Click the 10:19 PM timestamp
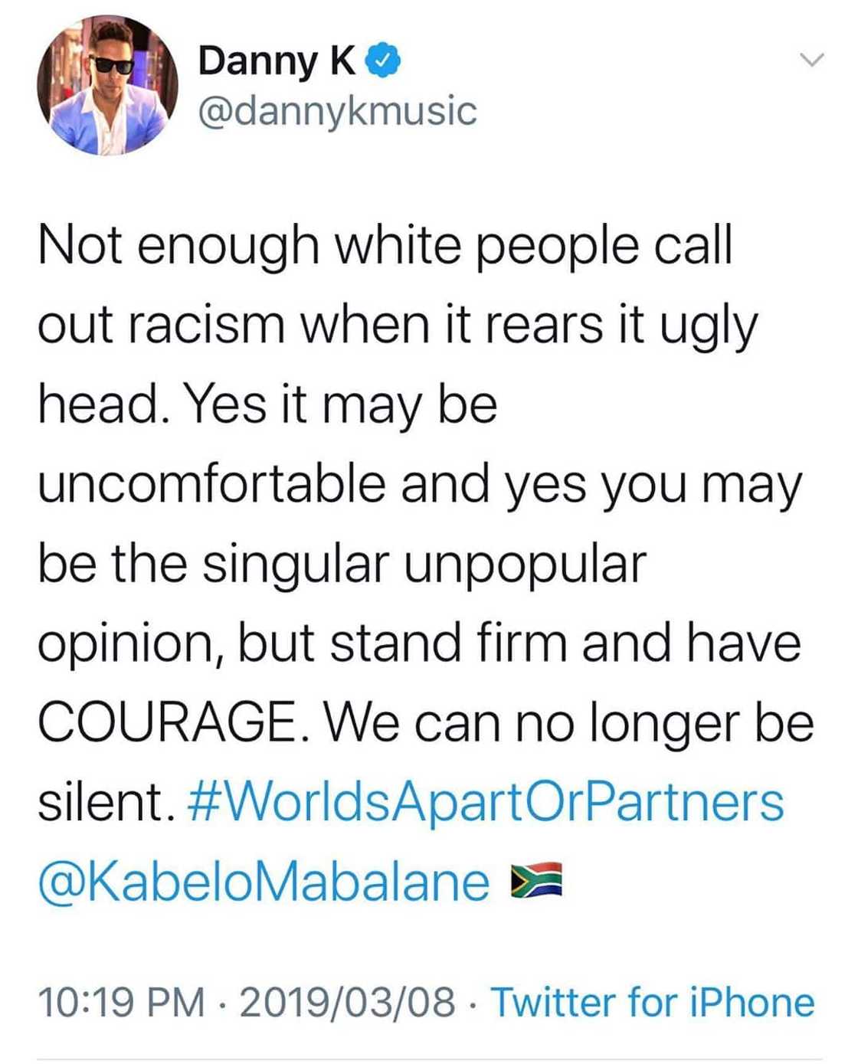This screenshot has height=1064, width=858. (x=121, y=1003)
